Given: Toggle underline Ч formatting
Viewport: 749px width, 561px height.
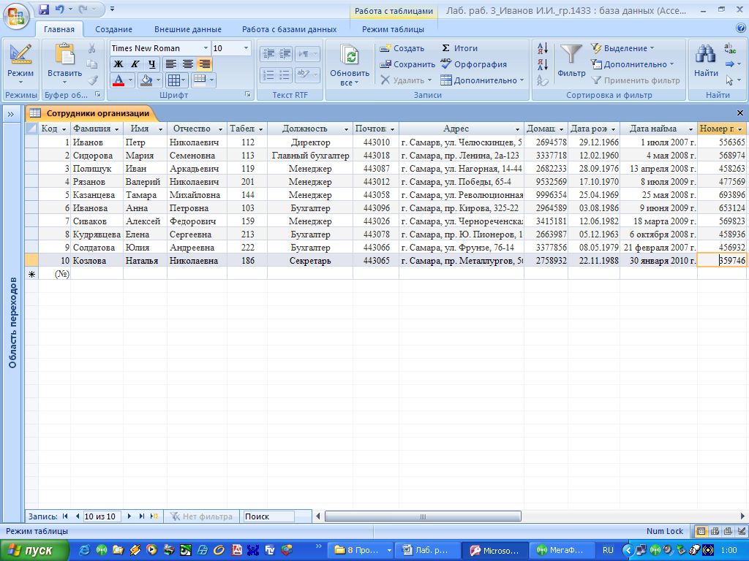Looking at the screenshot, I should click(152, 64).
